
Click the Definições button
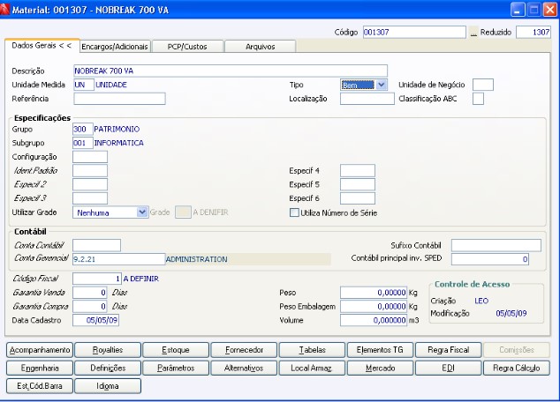pyautogui.click(x=108, y=368)
